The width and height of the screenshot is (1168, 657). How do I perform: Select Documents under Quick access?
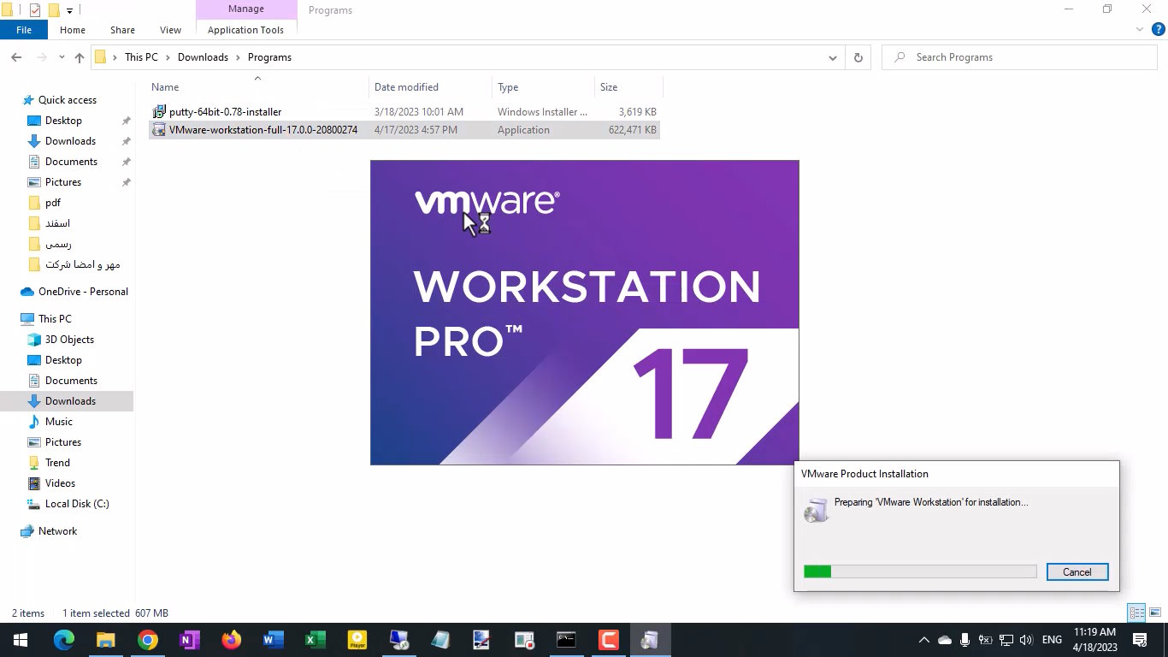[71, 162]
